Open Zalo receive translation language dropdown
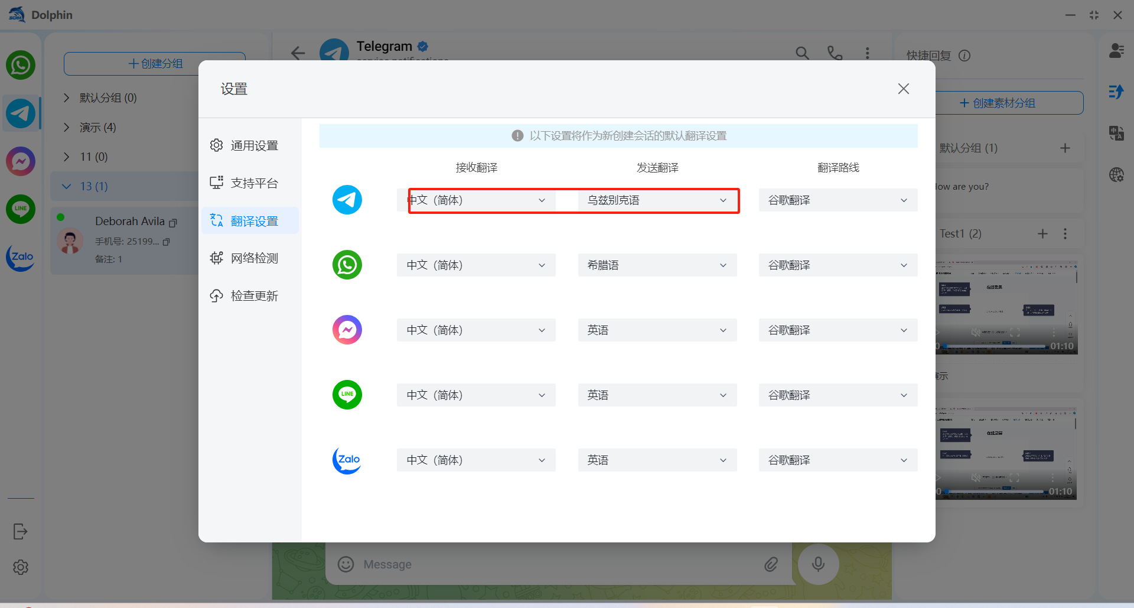Screen dimensions: 1134x608 coord(476,460)
